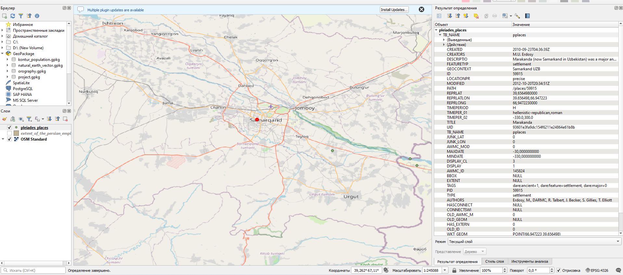Click the Поворот rotation field

click(x=538, y=270)
